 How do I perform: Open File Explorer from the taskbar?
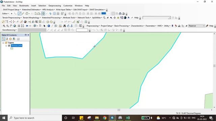[x=97, y=118]
